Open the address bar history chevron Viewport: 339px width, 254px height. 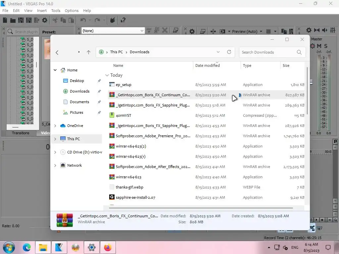[x=218, y=52]
